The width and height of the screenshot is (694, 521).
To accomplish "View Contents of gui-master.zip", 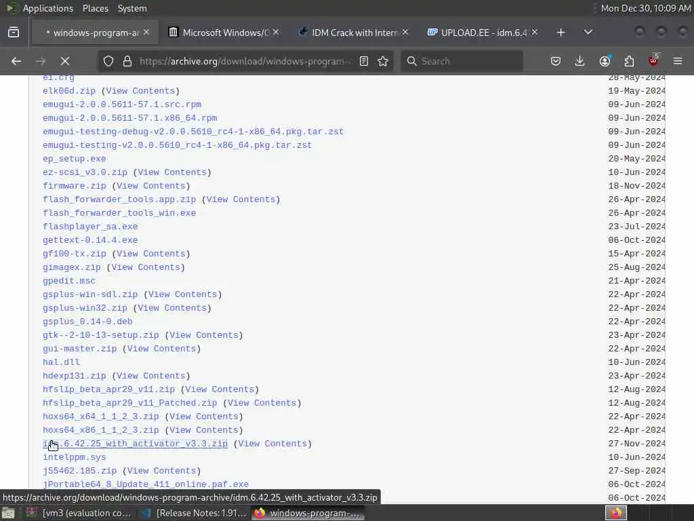I will click(161, 349).
